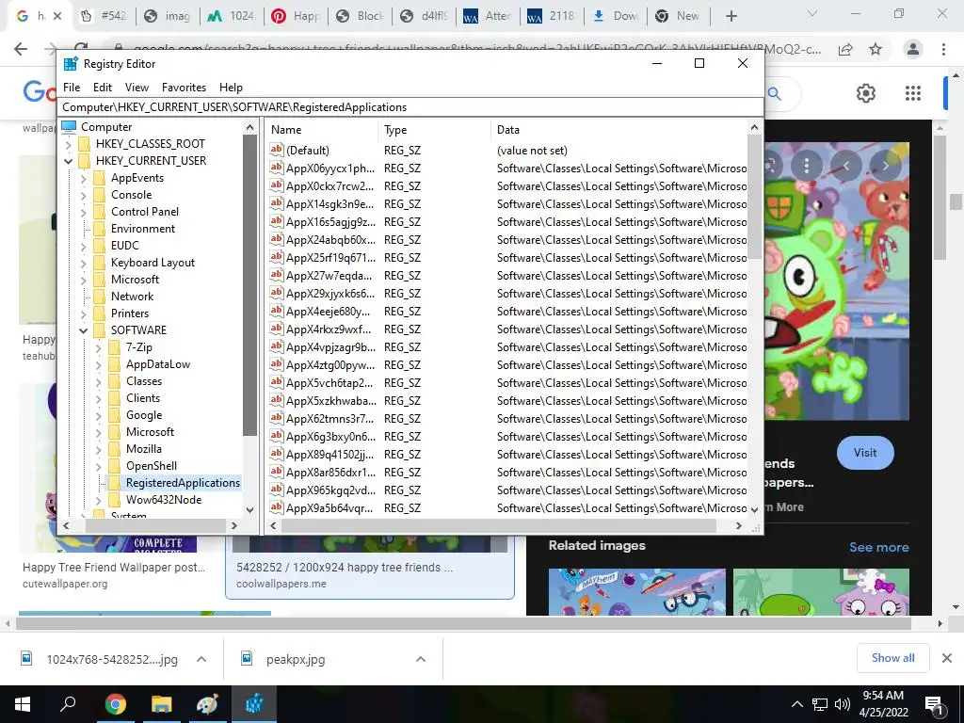
Task: Open options arrow for 1024x768-5428252 download
Action: [x=201, y=659]
